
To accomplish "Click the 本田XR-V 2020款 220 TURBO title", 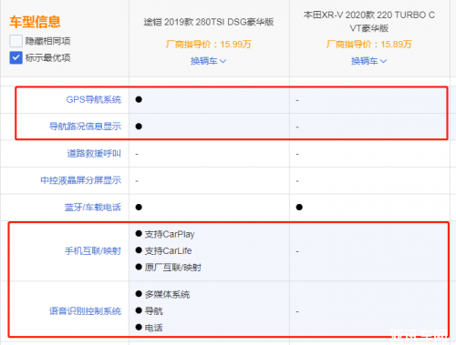I will click(x=369, y=22).
